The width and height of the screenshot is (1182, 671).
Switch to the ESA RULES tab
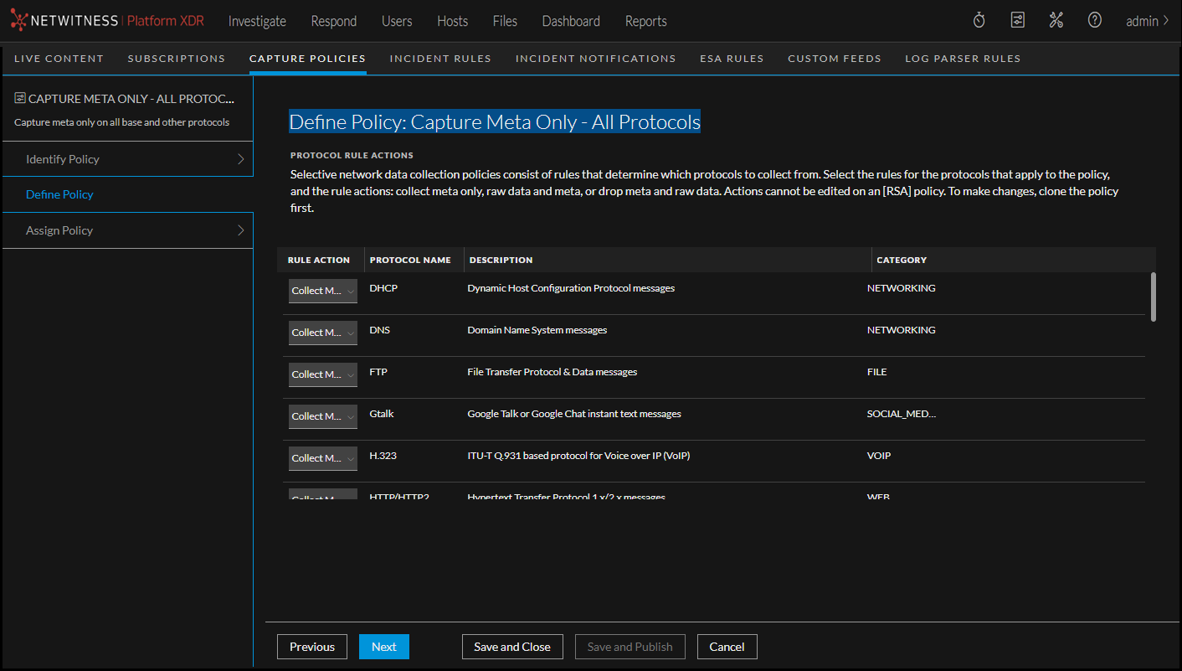point(732,58)
